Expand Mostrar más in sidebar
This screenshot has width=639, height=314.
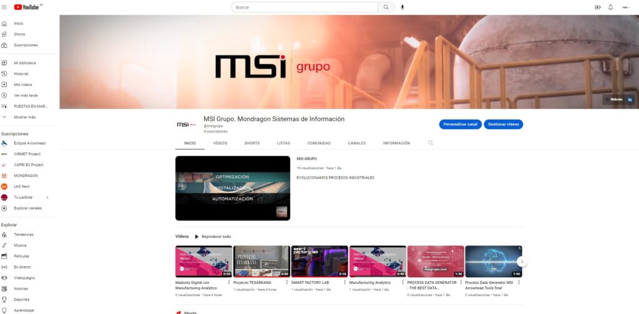(x=24, y=117)
